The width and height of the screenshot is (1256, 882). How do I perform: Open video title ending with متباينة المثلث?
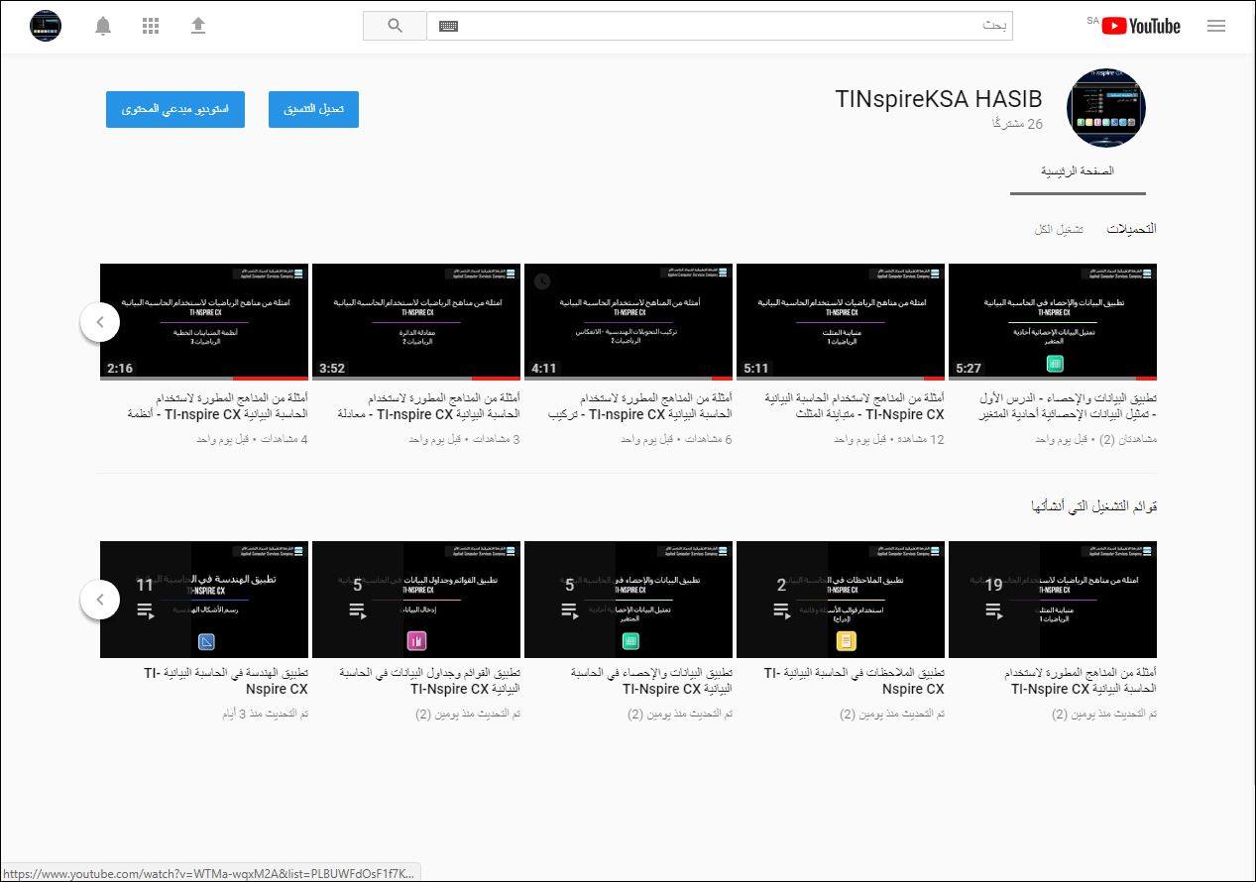point(856,405)
